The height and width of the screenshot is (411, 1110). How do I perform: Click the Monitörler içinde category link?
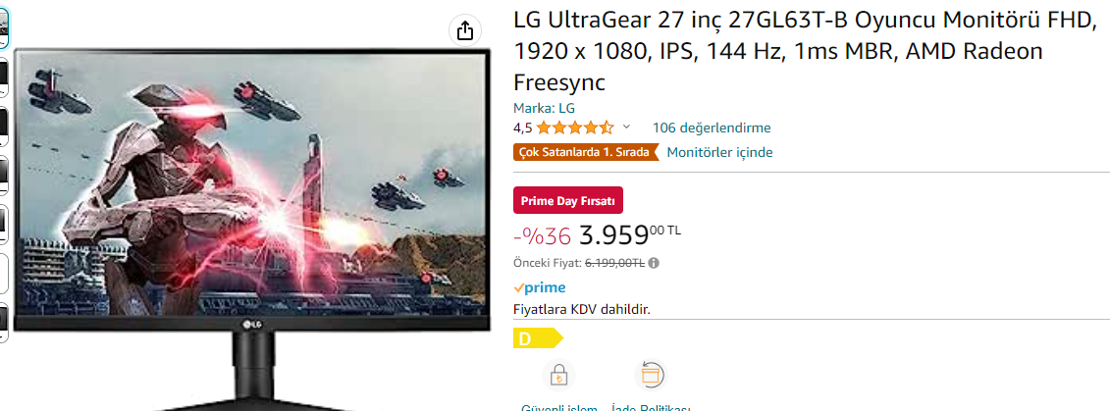pyautogui.click(x=719, y=152)
